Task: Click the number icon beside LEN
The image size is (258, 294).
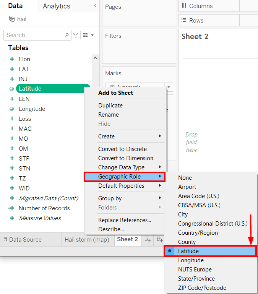Action: [12, 99]
